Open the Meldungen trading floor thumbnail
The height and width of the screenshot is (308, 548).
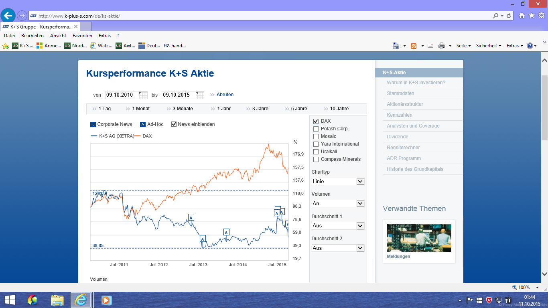[419, 238]
